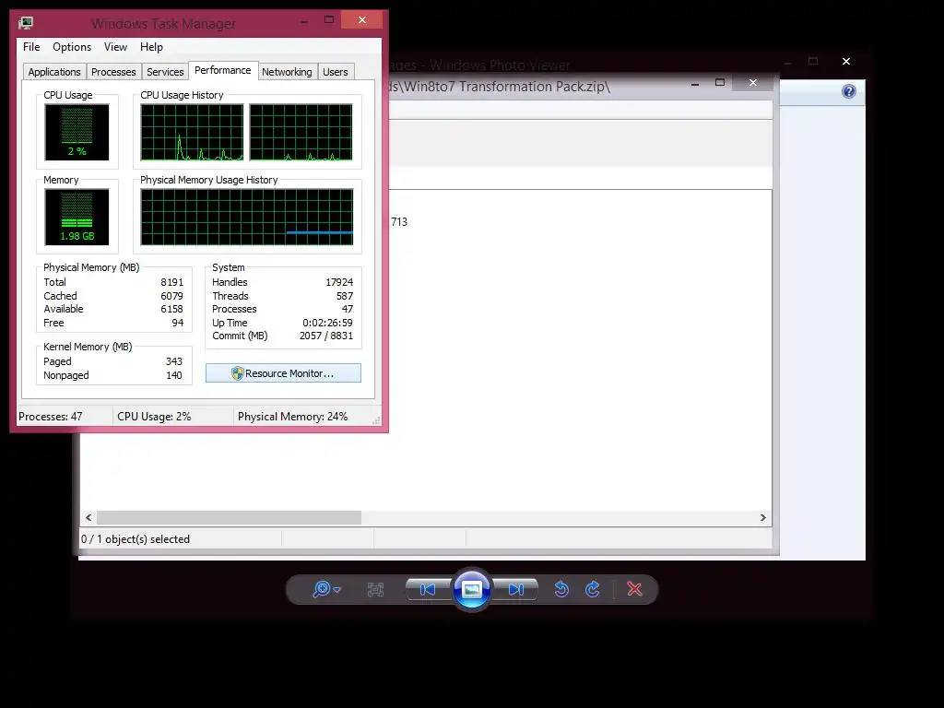This screenshot has height=708, width=944.
Task: Click shield icon on Resource Monitor button
Action: pos(237,373)
